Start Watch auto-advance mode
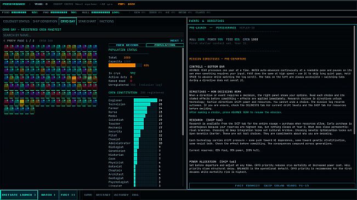 pyautogui.click(x=48, y=195)
